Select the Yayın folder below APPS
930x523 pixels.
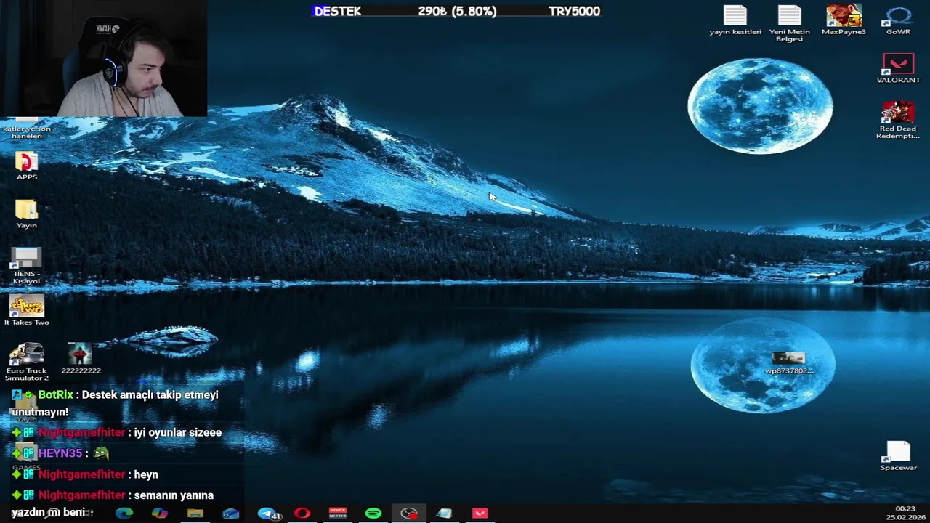point(26,214)
